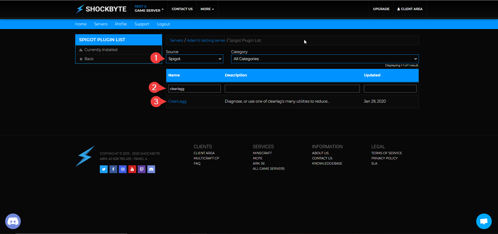This screenshot has width=498, height=234.
Task: Click Servers in the breadcrumb
Action: (x=177, y=40)
